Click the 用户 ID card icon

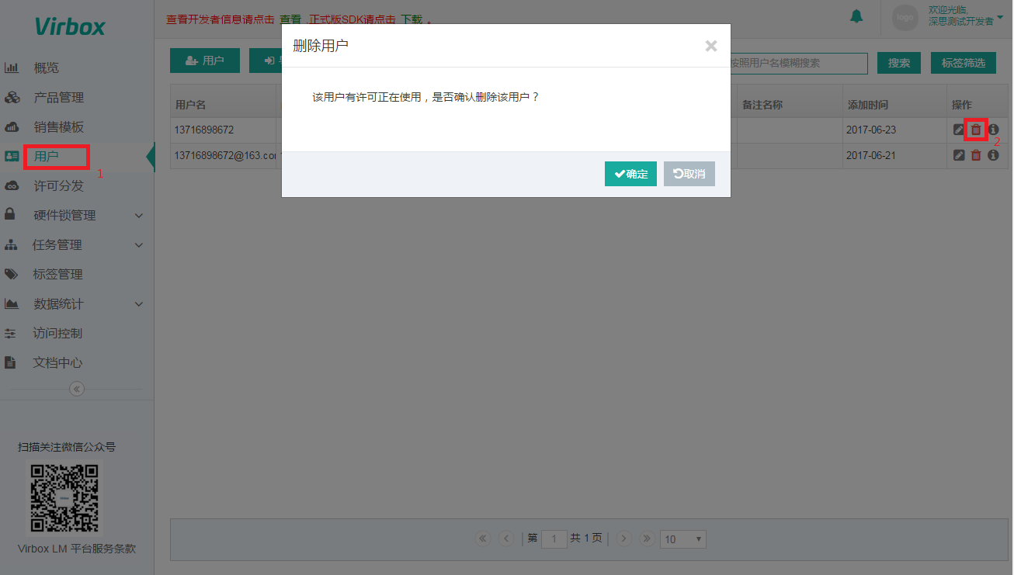click(12, 157)
